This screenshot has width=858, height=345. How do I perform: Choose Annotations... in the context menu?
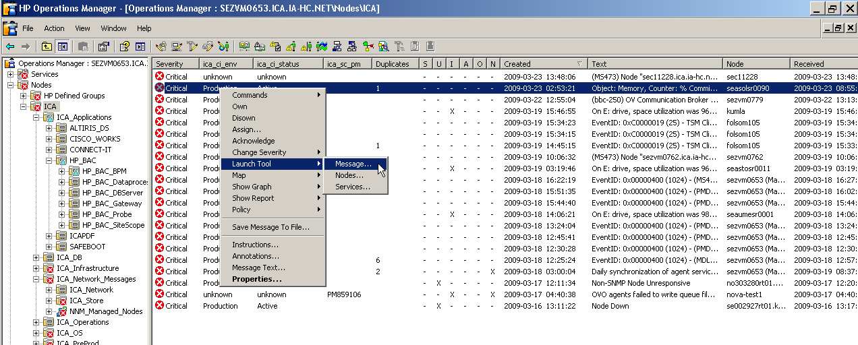point(273,256)
